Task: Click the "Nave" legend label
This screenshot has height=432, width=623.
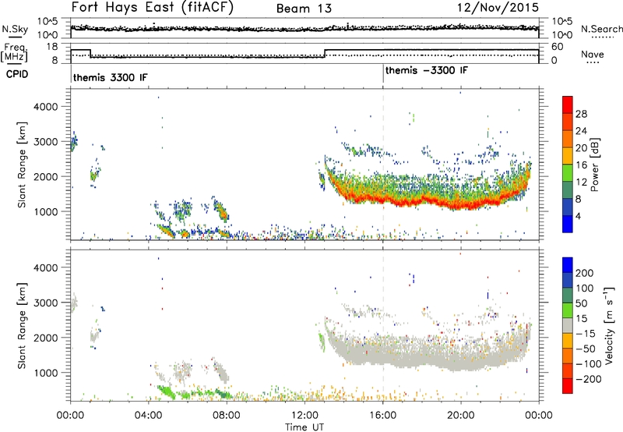Action: coord(593,54)
